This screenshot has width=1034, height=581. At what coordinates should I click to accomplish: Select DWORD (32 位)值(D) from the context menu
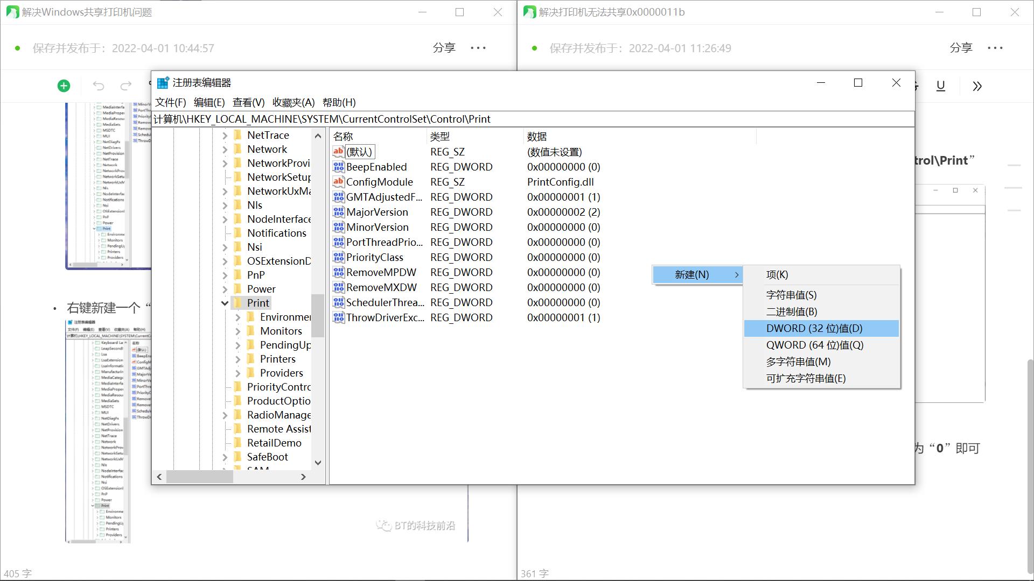point(814,328)
